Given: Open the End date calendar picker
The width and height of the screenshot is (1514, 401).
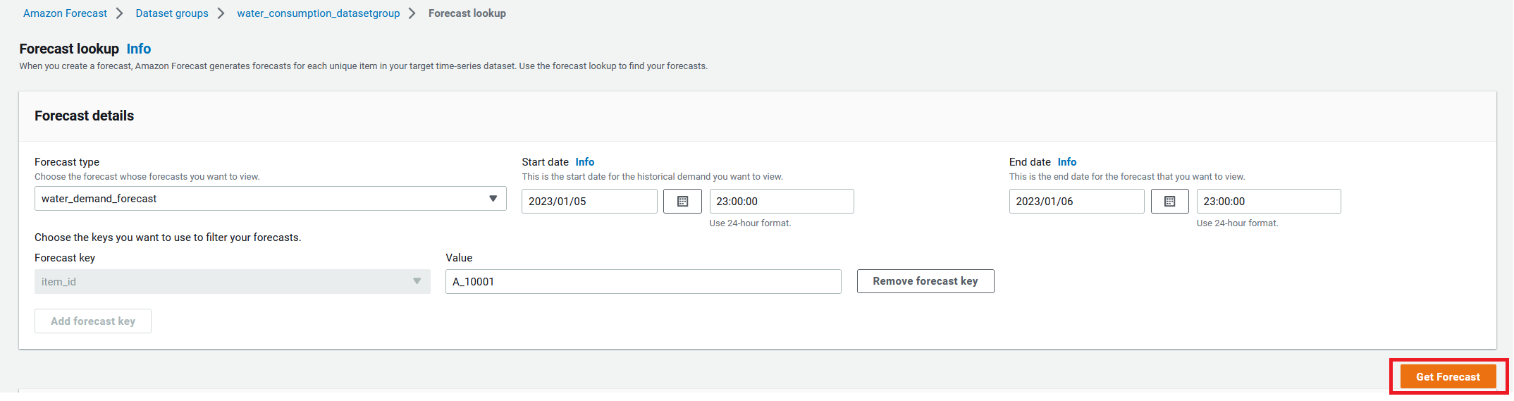Looking at the screenshot, I should 1169,202.
